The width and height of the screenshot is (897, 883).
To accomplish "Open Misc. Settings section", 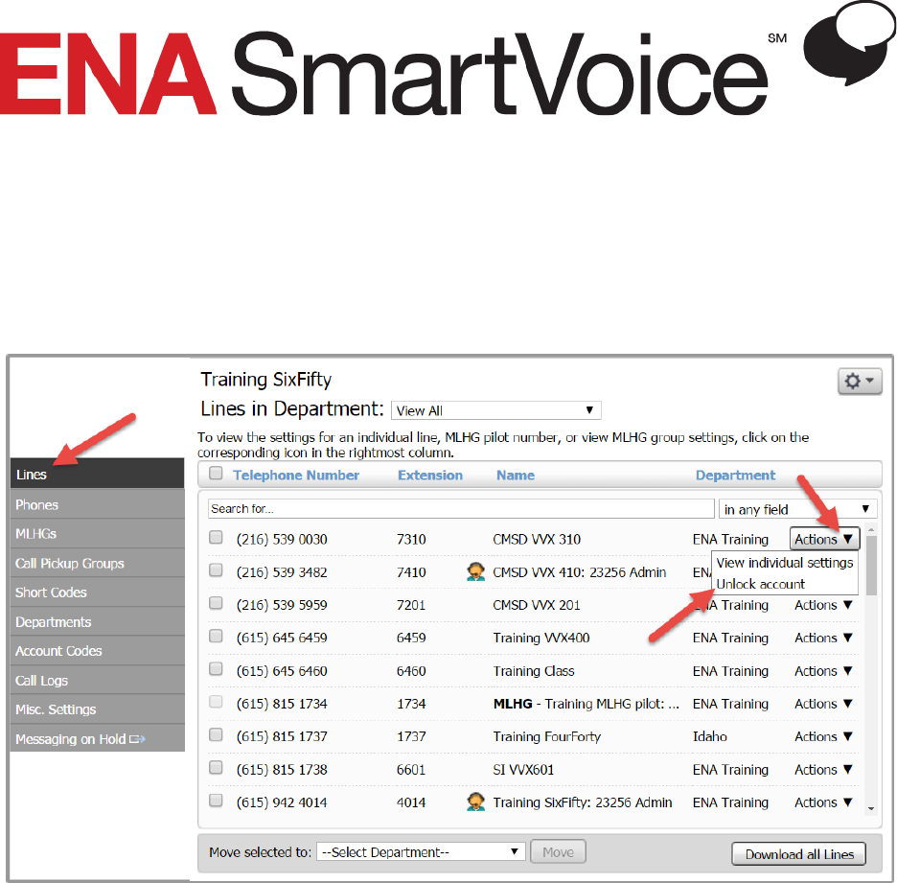I will 97,709.
